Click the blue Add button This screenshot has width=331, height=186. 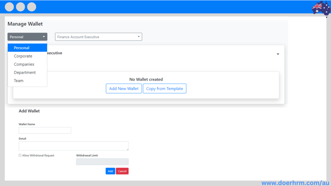click(110, 171)
